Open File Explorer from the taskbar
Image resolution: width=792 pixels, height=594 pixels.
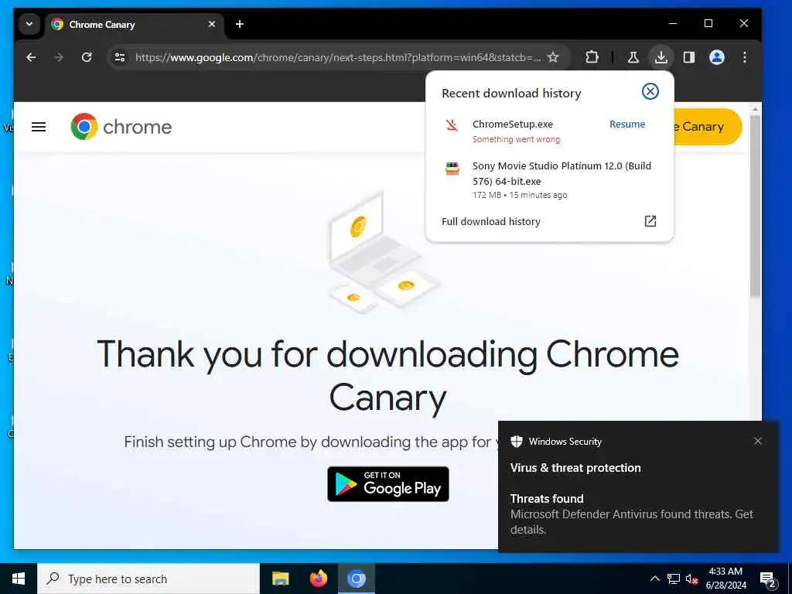(280, 579)
